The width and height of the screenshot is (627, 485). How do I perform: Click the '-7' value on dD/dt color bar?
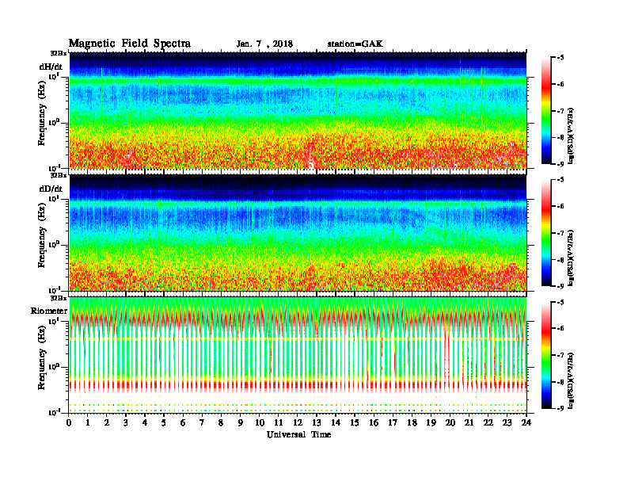coord(560,233)
